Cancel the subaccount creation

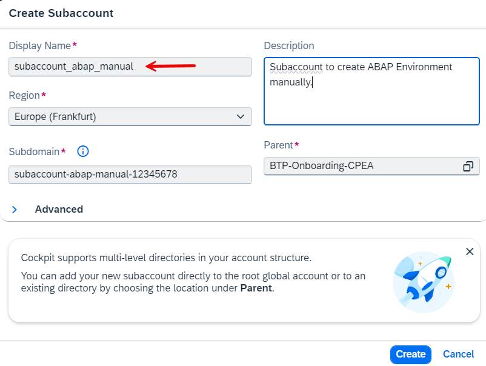click(x=458, y=354)
